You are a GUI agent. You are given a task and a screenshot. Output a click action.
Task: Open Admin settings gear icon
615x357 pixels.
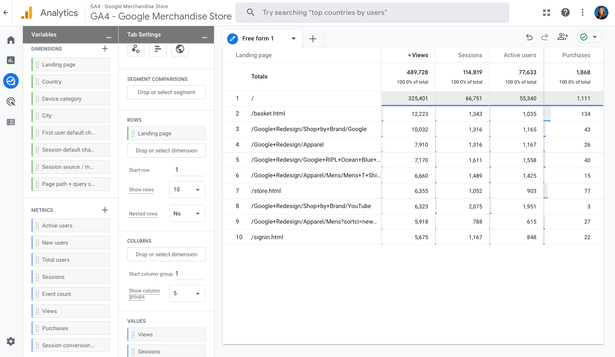(x=11, y=341)
